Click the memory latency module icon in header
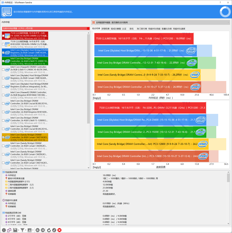The height and width of the screenshot is (233, 232). [6, 12]
